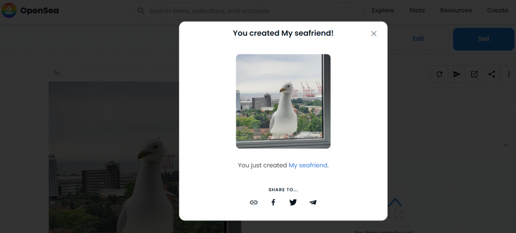Click the OpenSea logo
Screen dimensions: 516x233
pyautogui.click(x=9, y=10)
